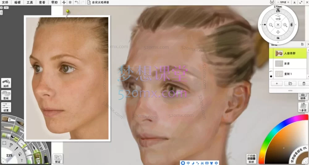
Task: Toggle fullscreen with the diagonal arrows icon
Action: (x=301, y=2)
